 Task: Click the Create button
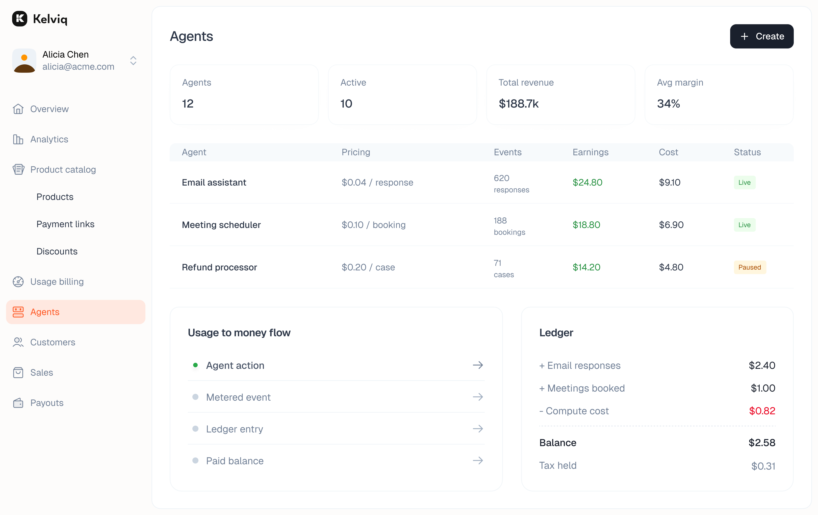(762, 36)
